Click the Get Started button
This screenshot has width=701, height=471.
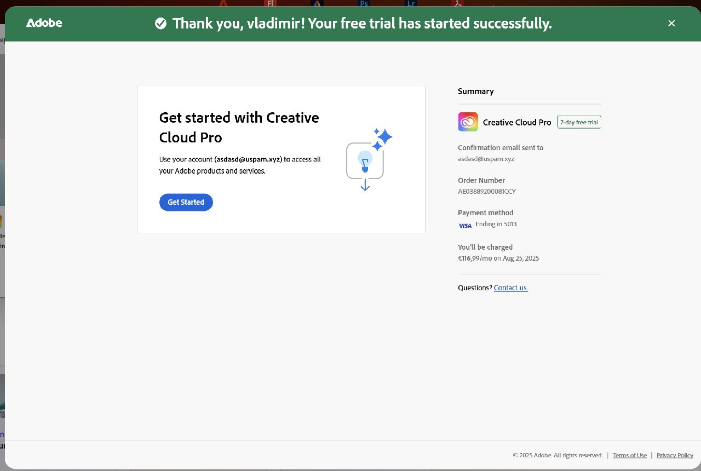click(x=186, y=202)
